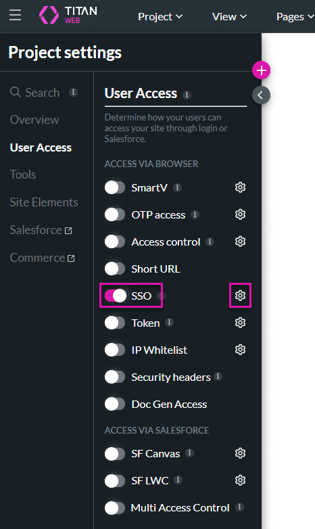Turn on Security headers toggle

pyautogui.click(x=115, y=377)
